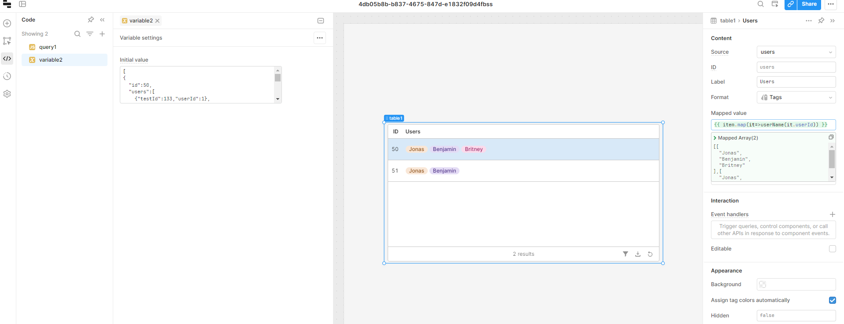Click the Background color swatch field
Image resolution: width=844 pixels, height=324 pixels.
[x=796, y=284]
